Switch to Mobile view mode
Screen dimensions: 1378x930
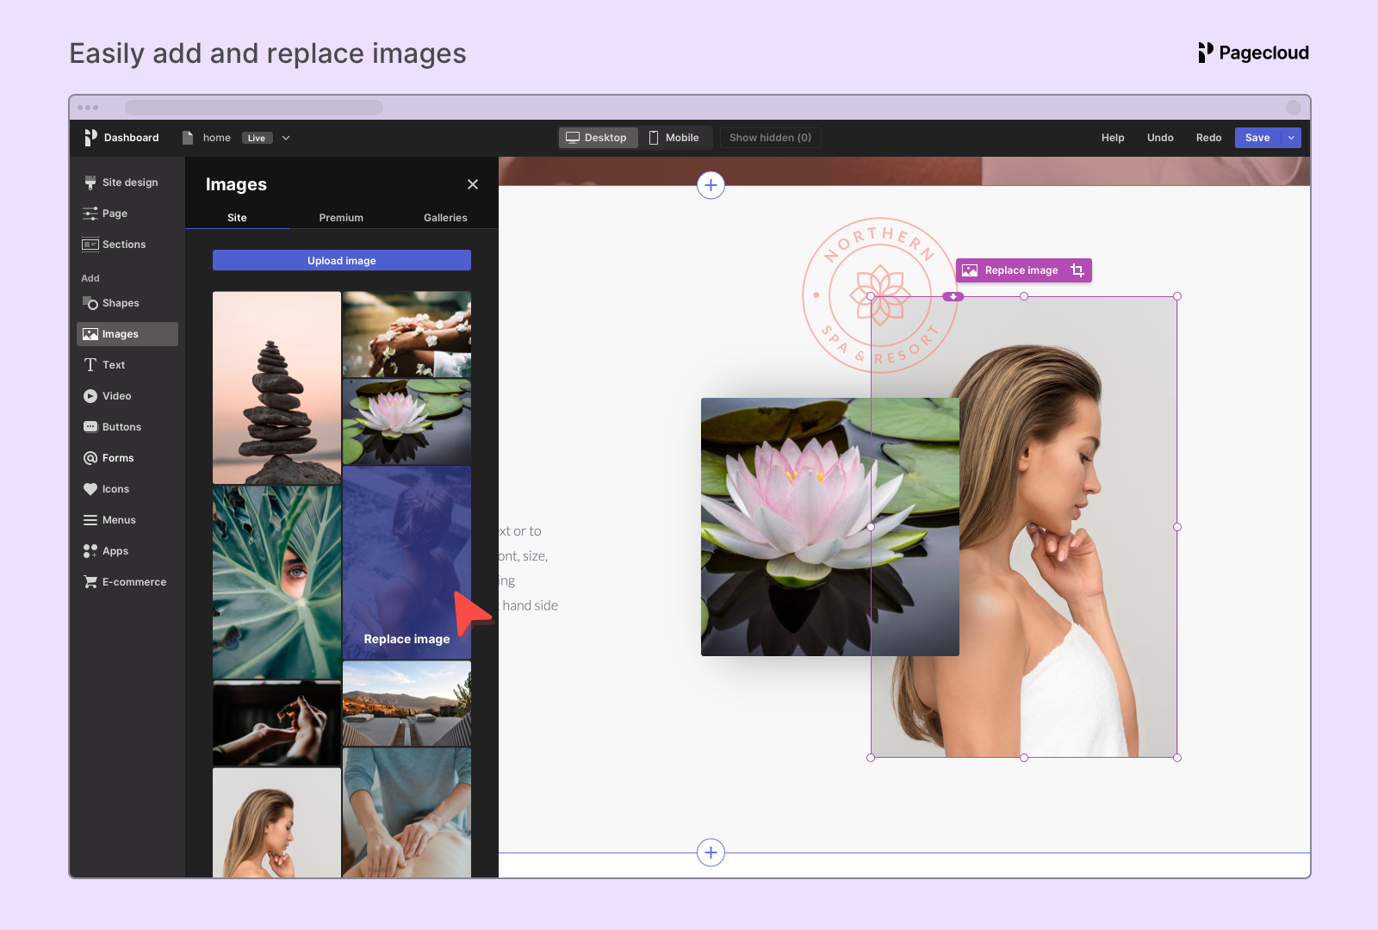(676, 137)
